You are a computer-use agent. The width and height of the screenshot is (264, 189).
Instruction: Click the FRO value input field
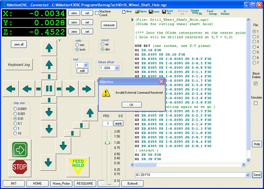tap(107, 123)
